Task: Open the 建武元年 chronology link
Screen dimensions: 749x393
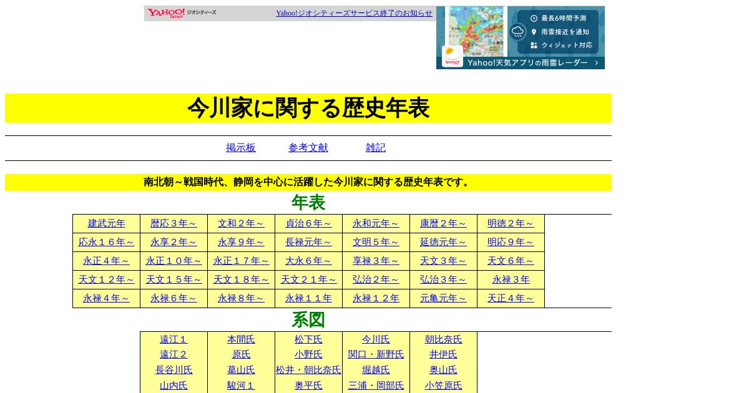Action: pyautogui.click(x=107, y=223)
